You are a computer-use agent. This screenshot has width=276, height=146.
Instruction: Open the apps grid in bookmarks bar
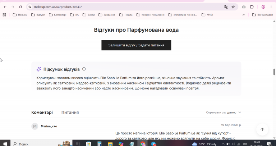coord(4,15)
